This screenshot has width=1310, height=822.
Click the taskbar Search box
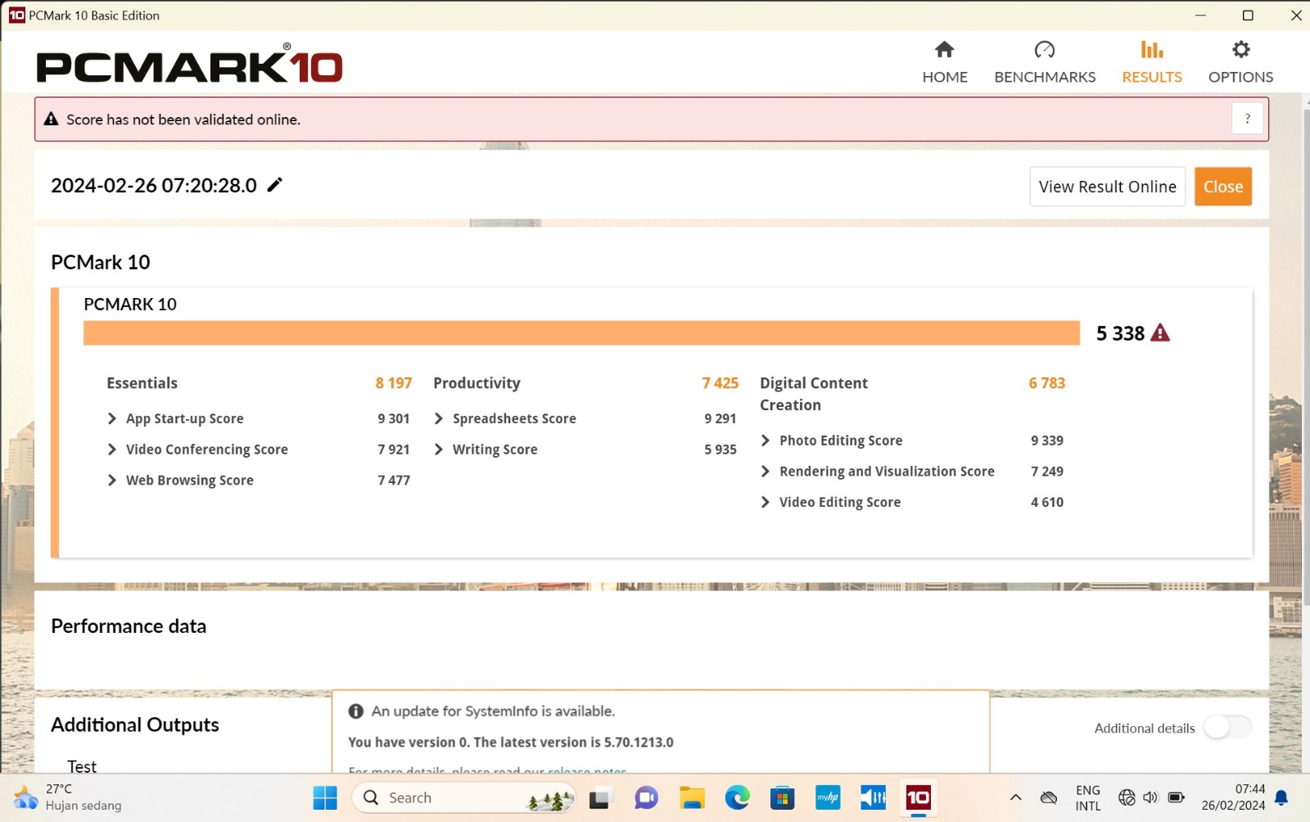click(463, 797)
